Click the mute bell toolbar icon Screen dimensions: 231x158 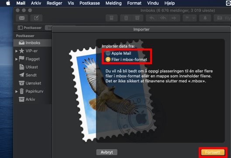(205, 18)
